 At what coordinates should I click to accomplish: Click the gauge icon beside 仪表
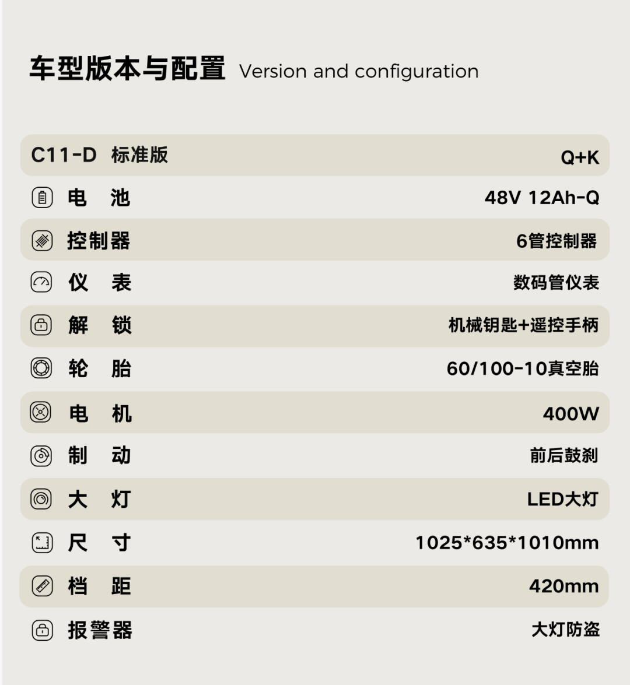coord(41,283)
